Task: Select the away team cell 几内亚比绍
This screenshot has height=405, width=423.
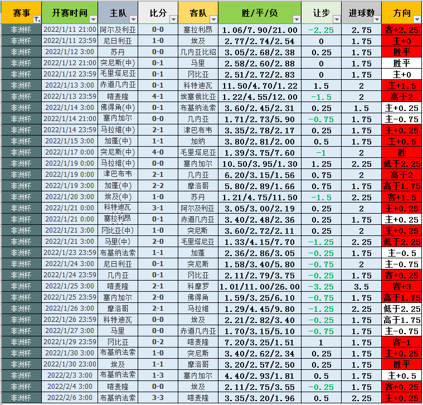Action: tap(198, 52)
